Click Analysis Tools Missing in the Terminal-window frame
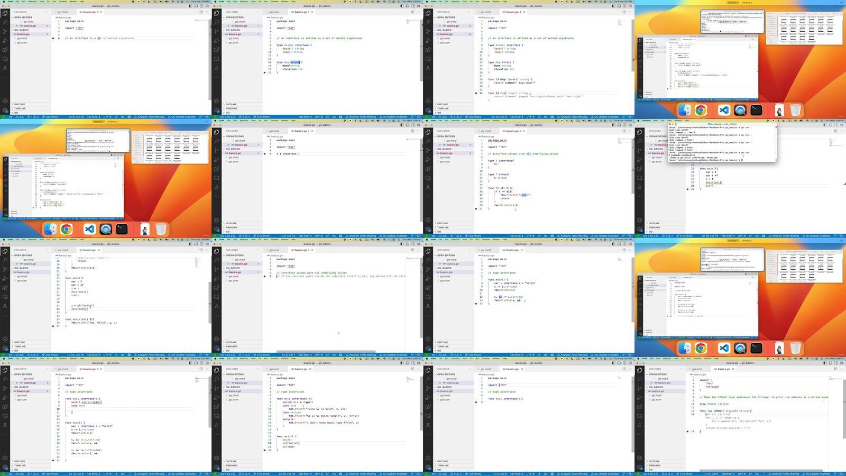Screen dimensions: 846x476 784,235
